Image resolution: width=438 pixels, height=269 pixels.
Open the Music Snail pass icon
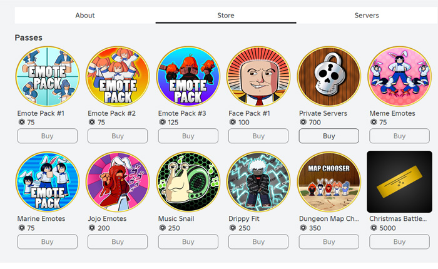tap(188, 183)
